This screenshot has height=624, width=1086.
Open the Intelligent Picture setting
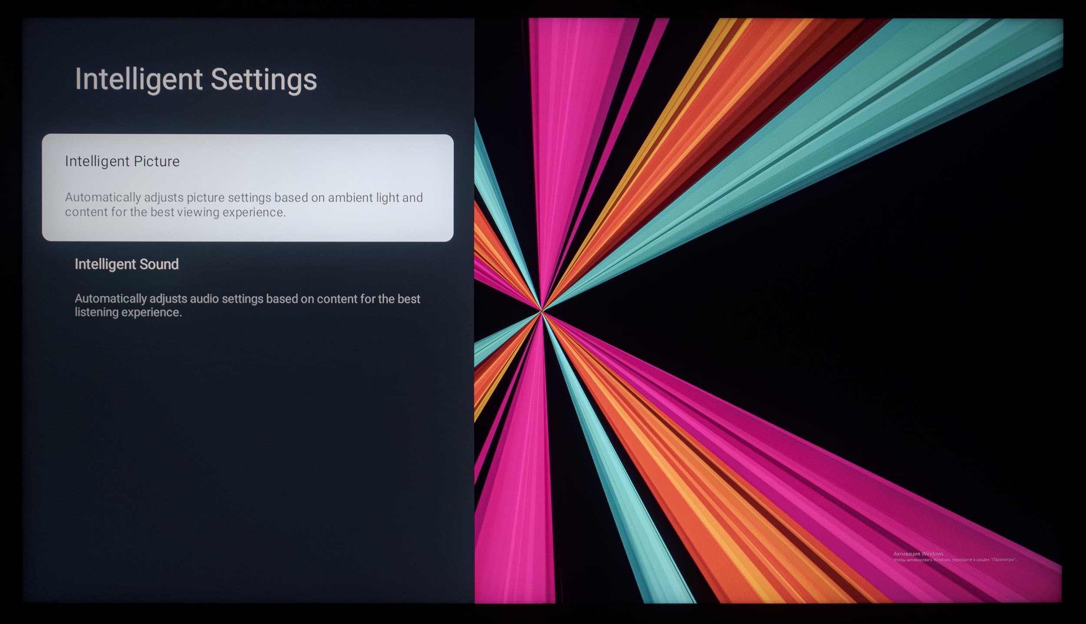click(122, 162)
